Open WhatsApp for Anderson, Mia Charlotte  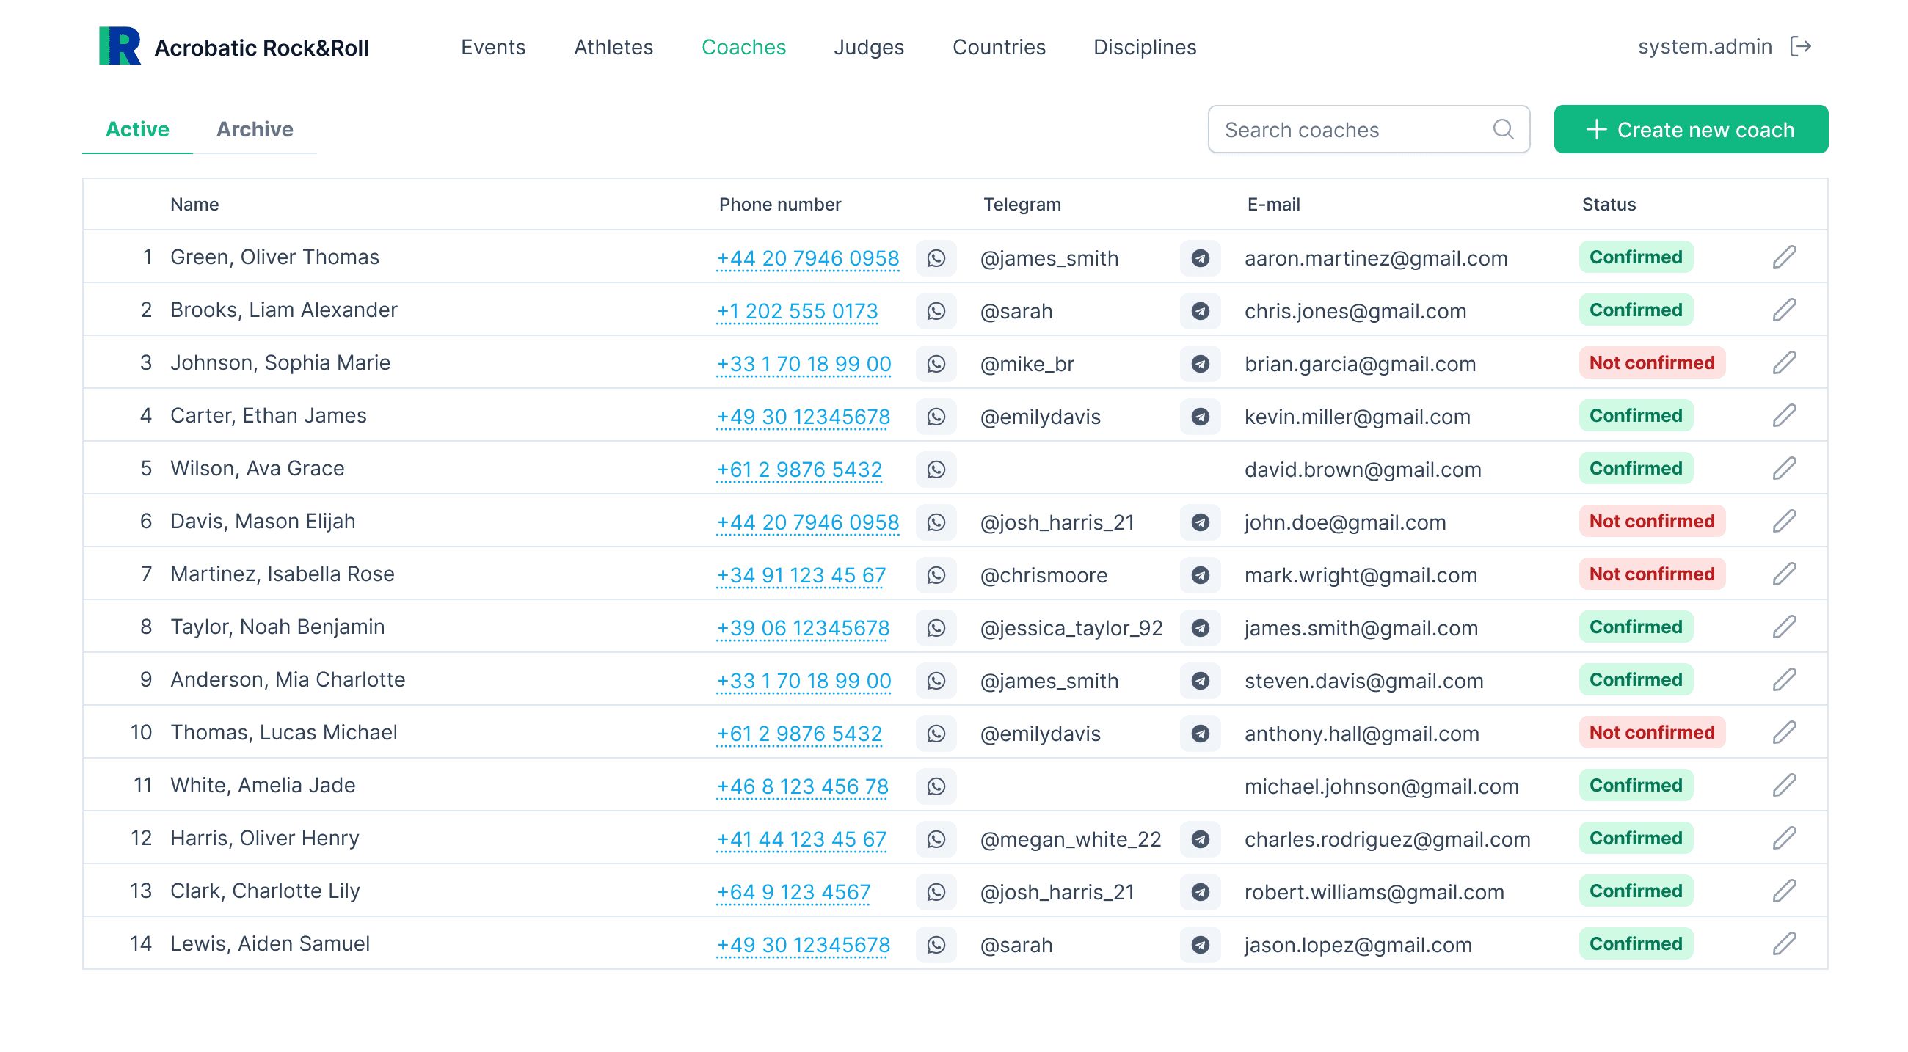coord(936,680)
